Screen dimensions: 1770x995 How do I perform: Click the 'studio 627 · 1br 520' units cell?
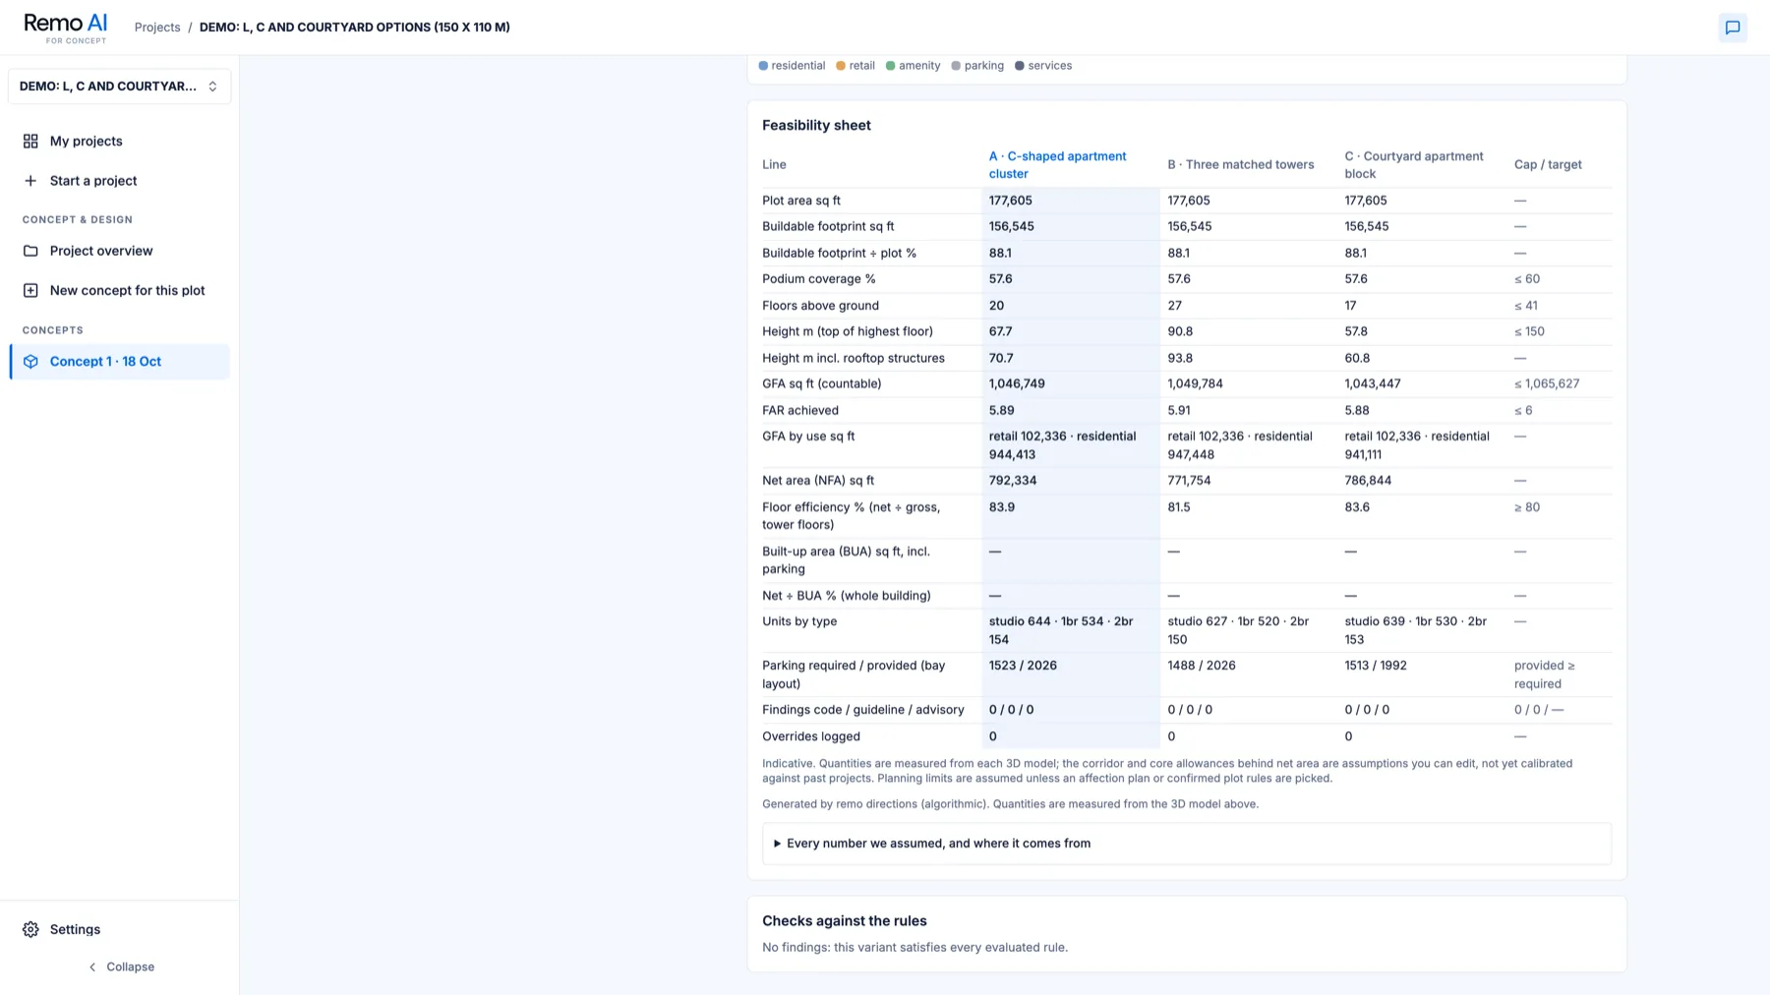[x=1239, y=630]
